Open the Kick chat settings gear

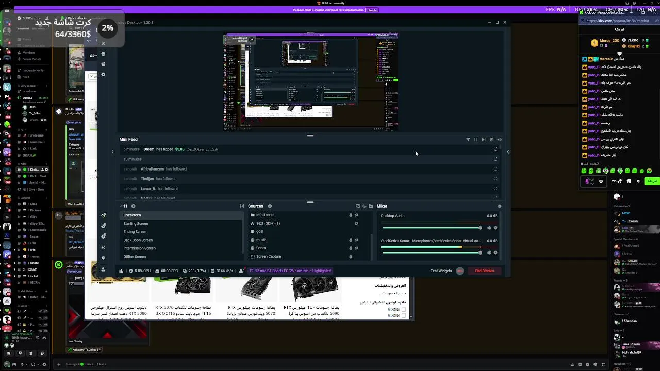pyautogui.click(x=638, y=181)
